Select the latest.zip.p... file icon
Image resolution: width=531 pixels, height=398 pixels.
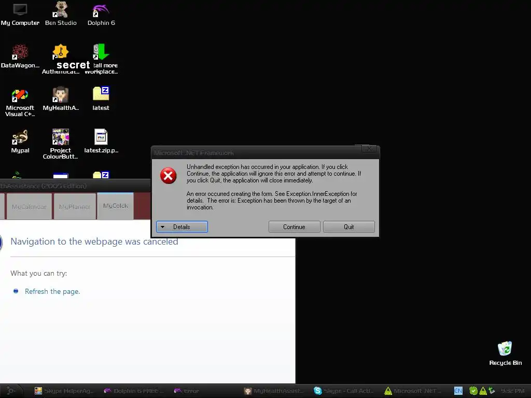pyautogui.click(x=101, y=141)
